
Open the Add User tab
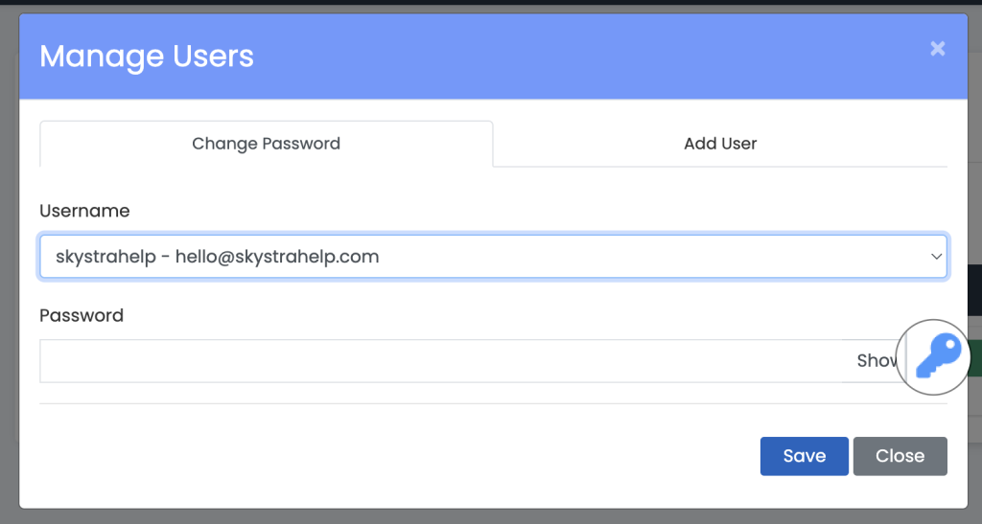pyautogui.click(x=720, y=144)
